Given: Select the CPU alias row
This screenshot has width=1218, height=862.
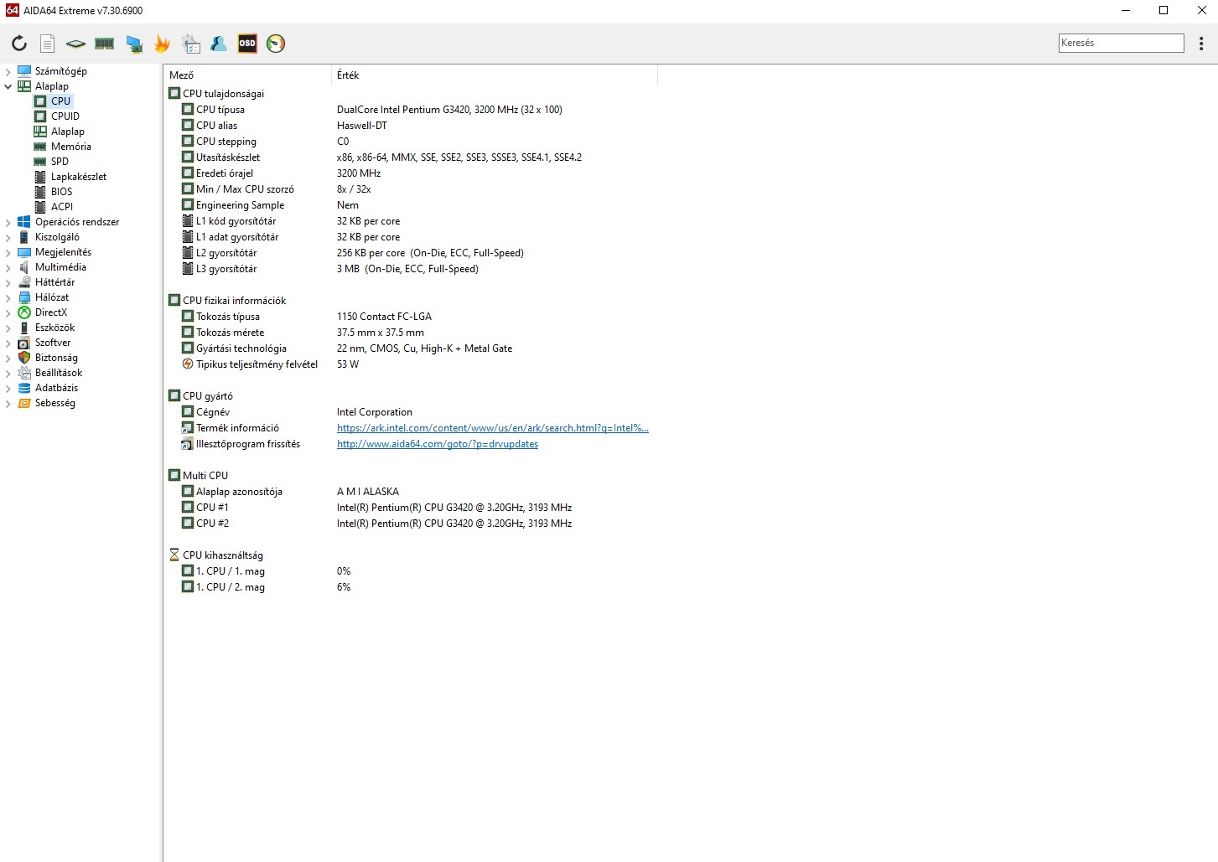Looking at the screenshot, I should pyautogui.click(x=411, y=126).
